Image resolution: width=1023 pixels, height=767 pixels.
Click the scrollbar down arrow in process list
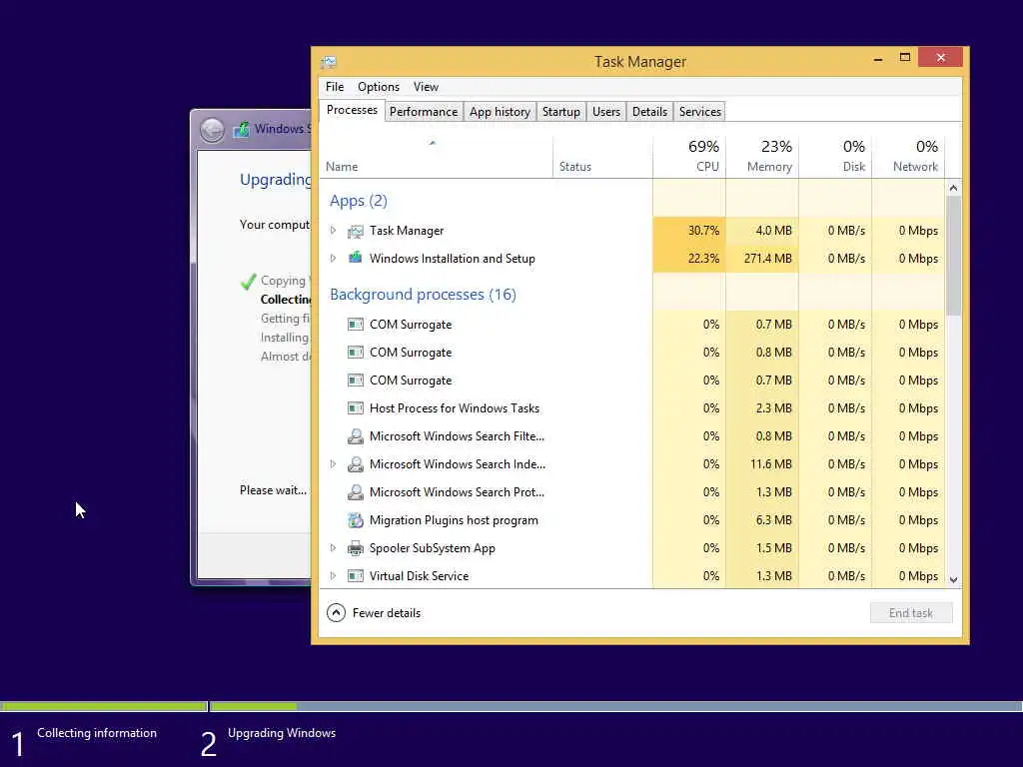(x=953, y=579)
